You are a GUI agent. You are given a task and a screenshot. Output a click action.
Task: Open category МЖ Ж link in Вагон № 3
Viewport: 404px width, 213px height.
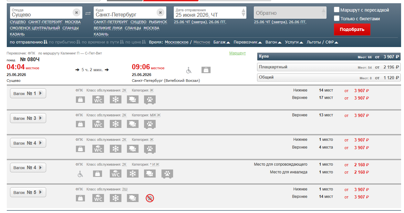click(x=155, y=115)
